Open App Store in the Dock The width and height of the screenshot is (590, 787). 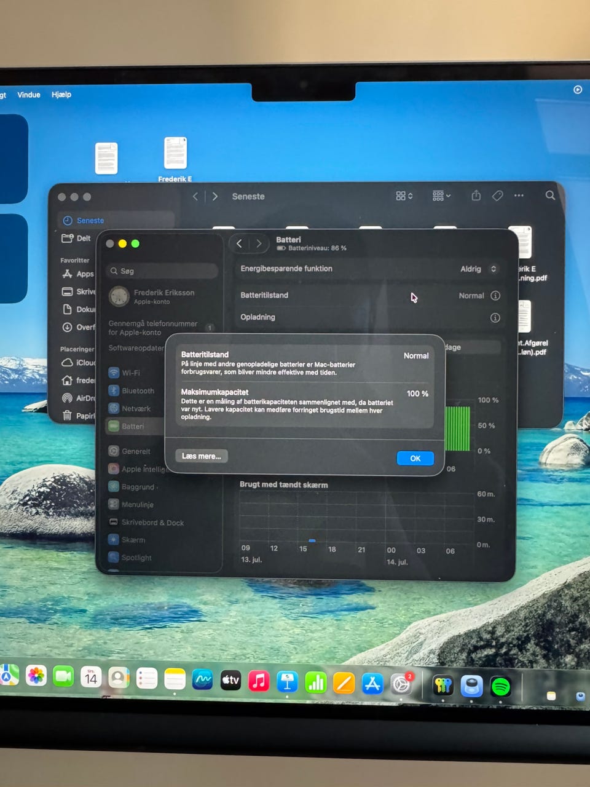[372, 684]
